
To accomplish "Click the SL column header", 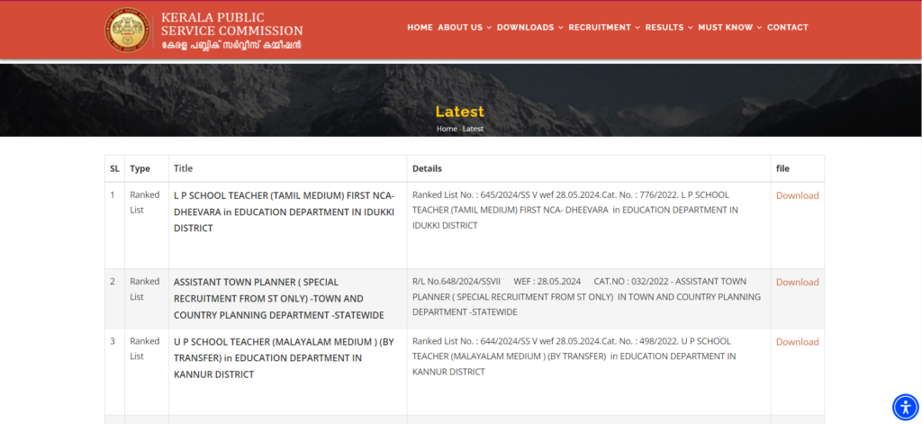I will tap(114, 168).
